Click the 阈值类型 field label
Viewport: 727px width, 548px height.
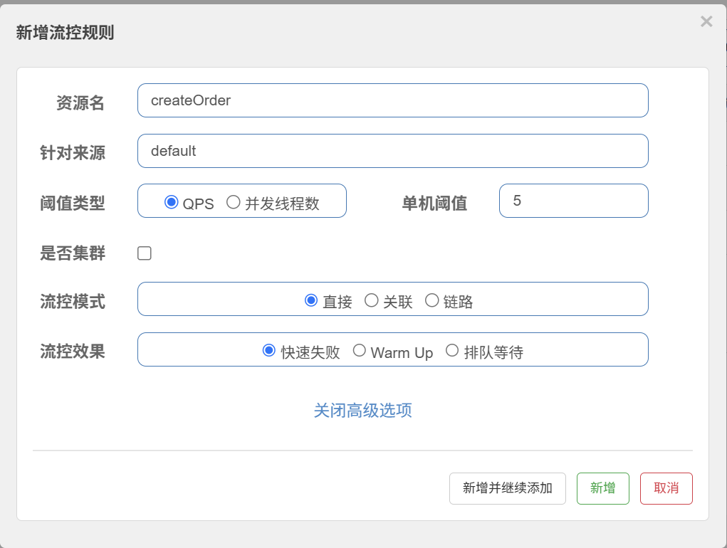pyautogui.click(x=73, y=204)
